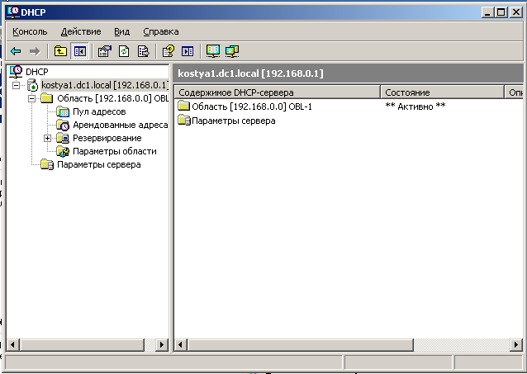Click the Refresh toolbar icon

(x=124, y=51)
